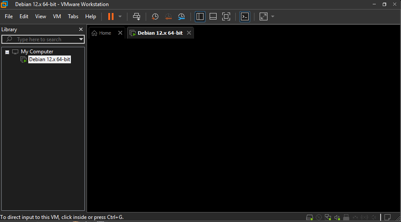401x222 pixels.
Task: Open the Tabs menu
Action: point(73,16)
